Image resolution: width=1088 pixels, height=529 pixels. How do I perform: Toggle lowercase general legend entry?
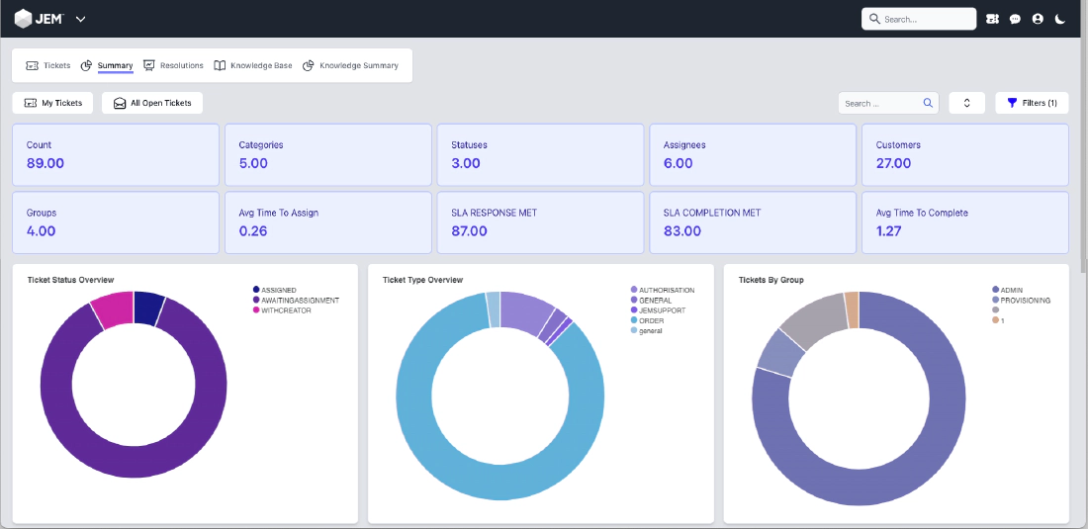(647, 331)
